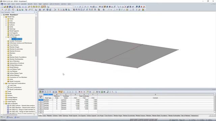Click the Excel export icon in table toolbar
Image resolution: width=216 pixels, height=121 pixels.
[102, 92]
